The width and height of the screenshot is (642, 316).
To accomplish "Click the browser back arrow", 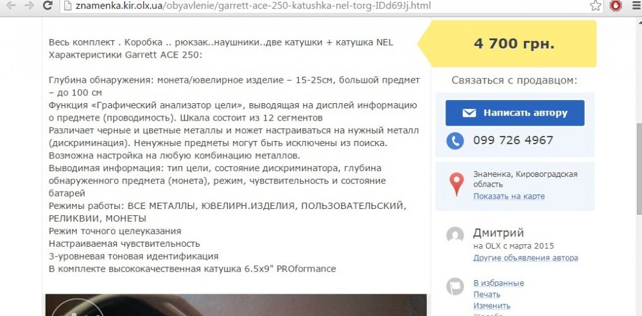I will tap(11, 6).
